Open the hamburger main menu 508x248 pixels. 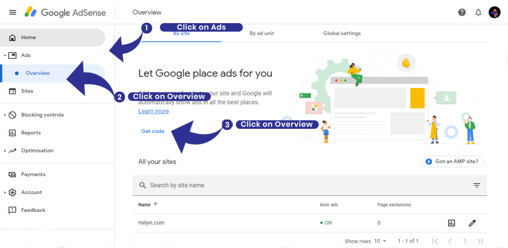click(13, 12)
